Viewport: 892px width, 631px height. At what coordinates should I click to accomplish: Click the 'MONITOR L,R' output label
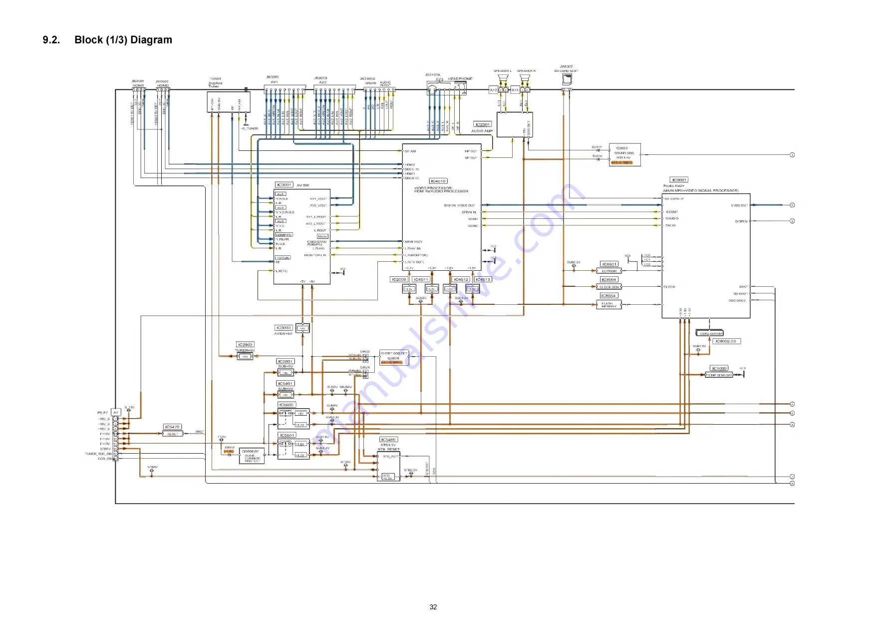(315, 255)
